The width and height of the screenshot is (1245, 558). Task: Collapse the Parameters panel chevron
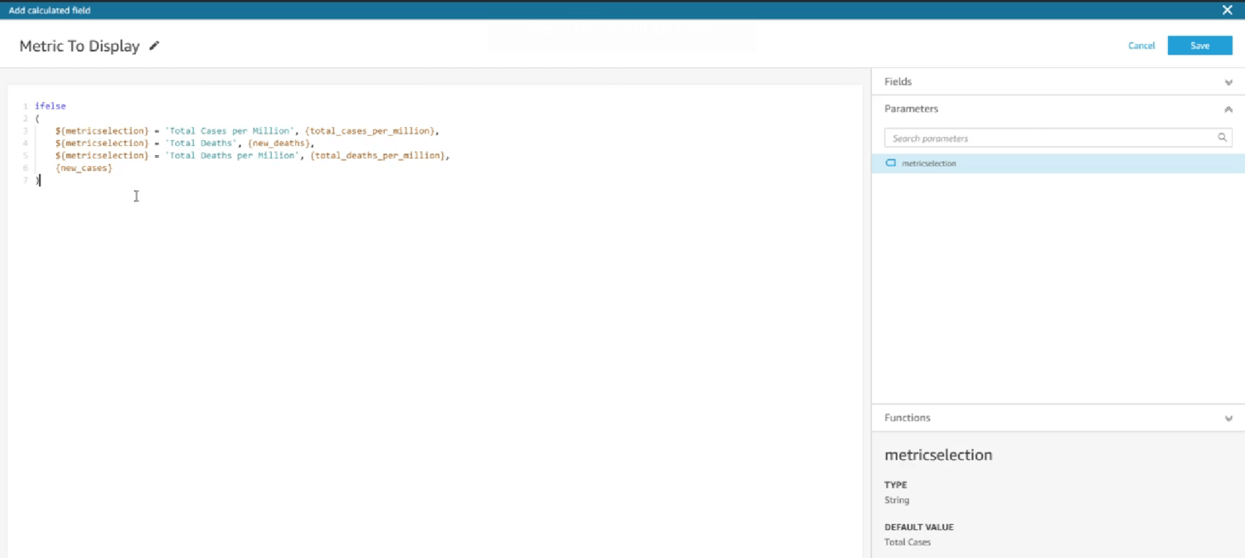[x=1229, y=109]
